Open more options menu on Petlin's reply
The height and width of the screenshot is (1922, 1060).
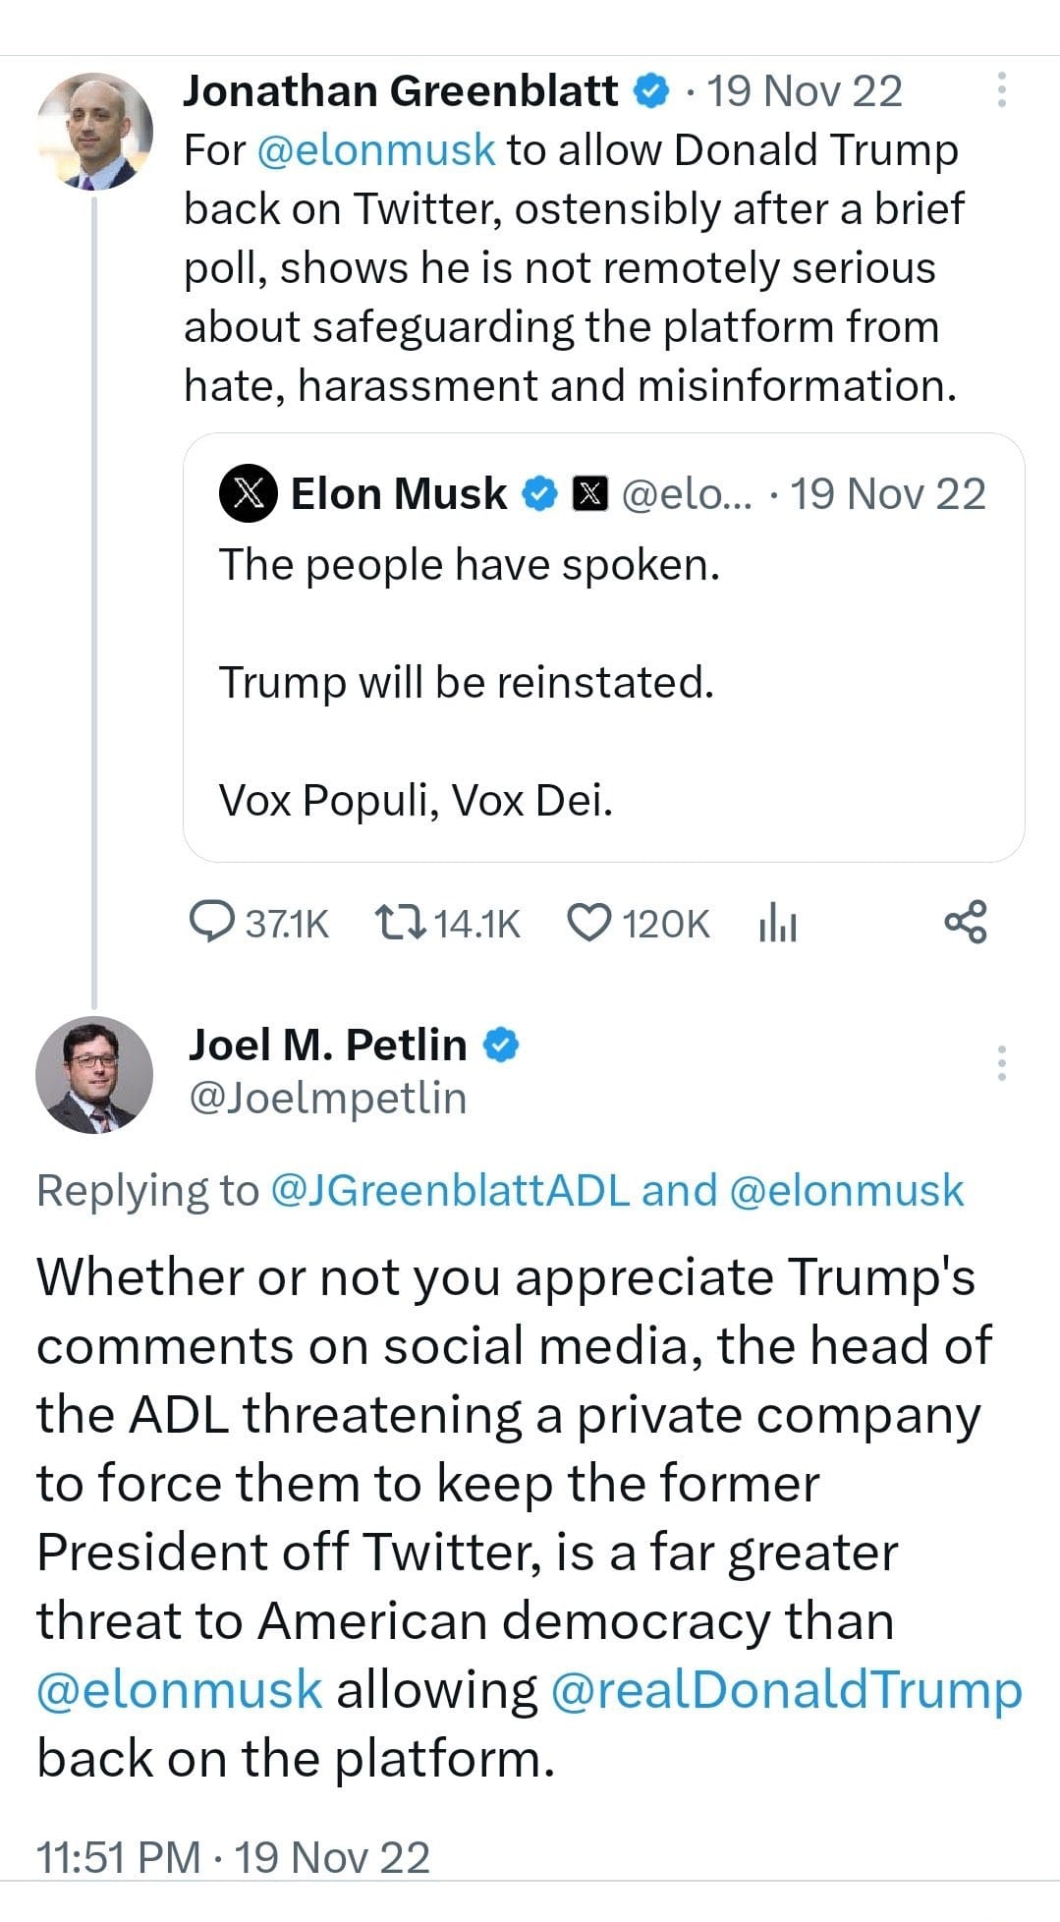(x=1001, y=1063)
